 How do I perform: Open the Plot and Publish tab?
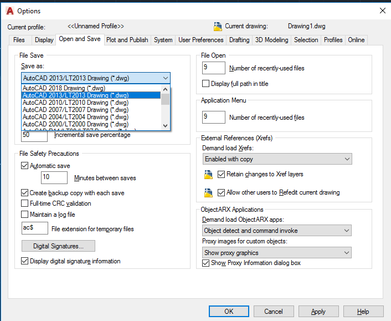pos(127,40)
